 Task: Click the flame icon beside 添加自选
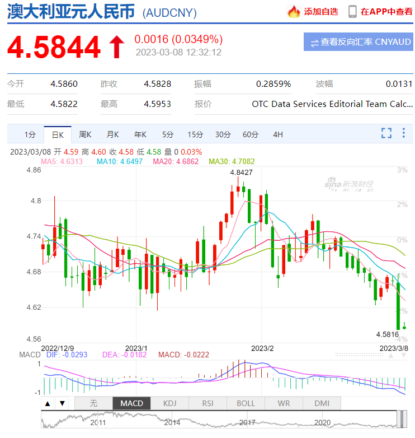pos(294,12)
